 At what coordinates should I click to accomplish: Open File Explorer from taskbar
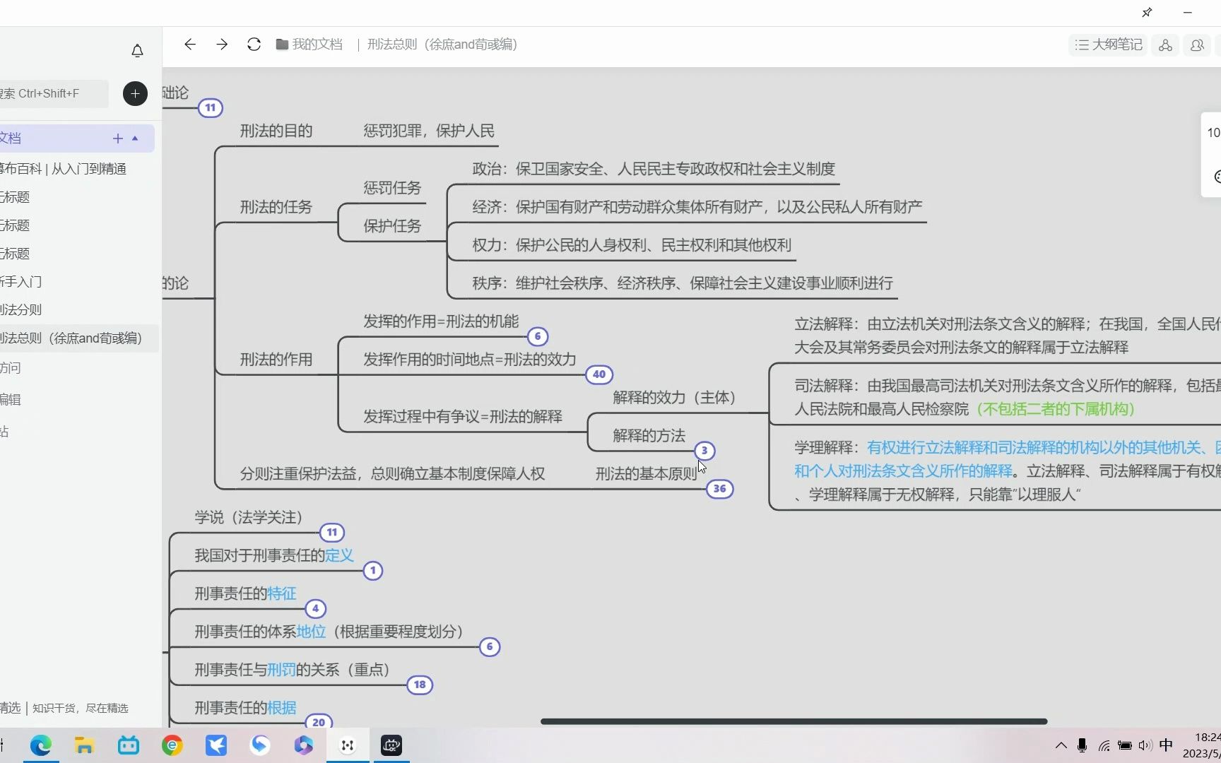[x=84, y=745]
